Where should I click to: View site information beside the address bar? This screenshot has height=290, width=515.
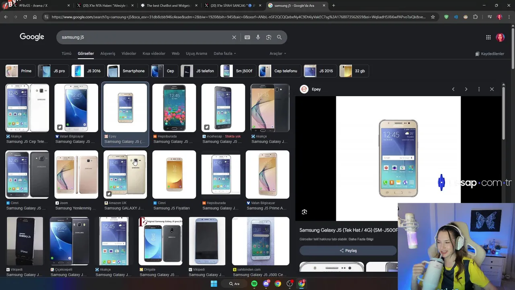tap(46, 17)
